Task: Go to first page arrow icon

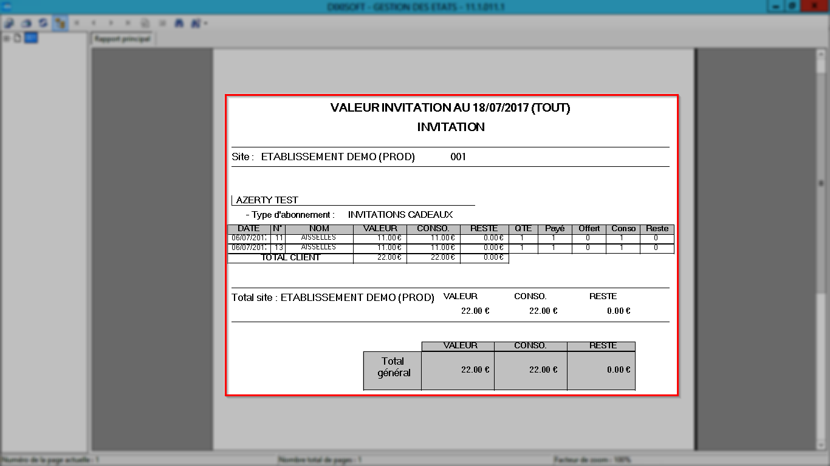Action: (77, 23)
